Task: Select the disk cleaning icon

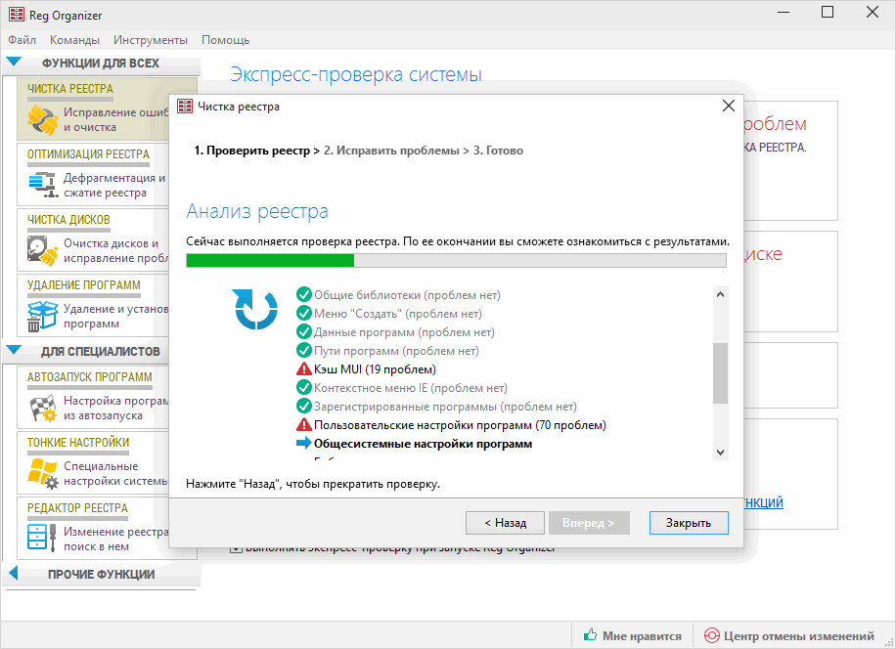Action: pyautogui.click(x=43, y=250)
